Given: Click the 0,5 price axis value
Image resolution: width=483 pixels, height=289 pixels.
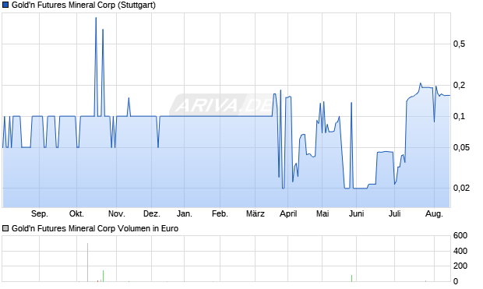Looking at the screenshot, I should tap(459, 44).
